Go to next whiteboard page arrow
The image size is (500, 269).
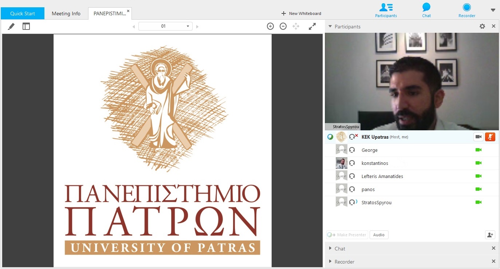click(x=197, y=27)
